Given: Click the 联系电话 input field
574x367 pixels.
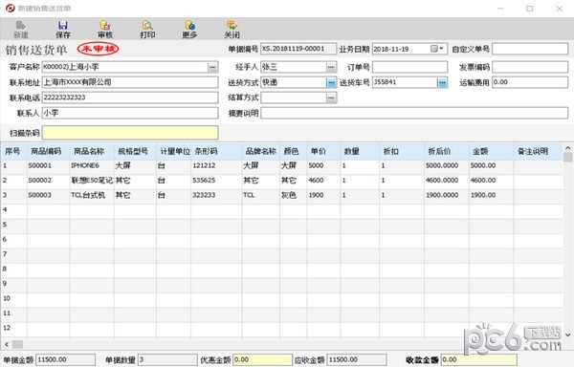Looking at the screenshot, I should click(x=130, y=97).
